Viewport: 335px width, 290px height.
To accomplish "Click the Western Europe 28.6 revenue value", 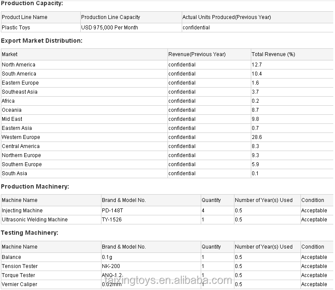I will tap(257, 137).
